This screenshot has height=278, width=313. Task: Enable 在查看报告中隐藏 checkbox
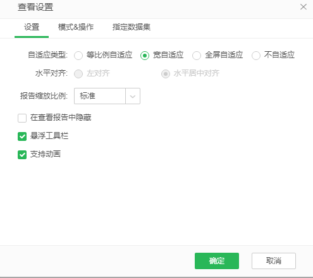coord(22,118)
